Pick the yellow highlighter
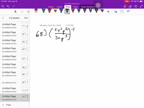 click(x=55, y=11)
